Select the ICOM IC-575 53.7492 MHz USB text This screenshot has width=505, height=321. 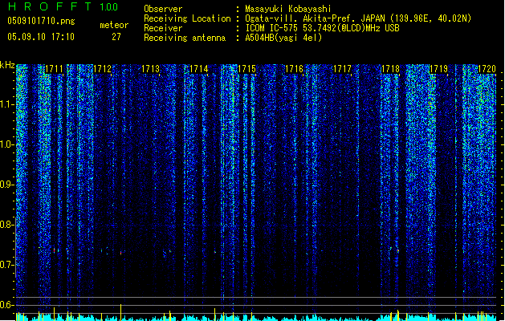coord(323,28)
